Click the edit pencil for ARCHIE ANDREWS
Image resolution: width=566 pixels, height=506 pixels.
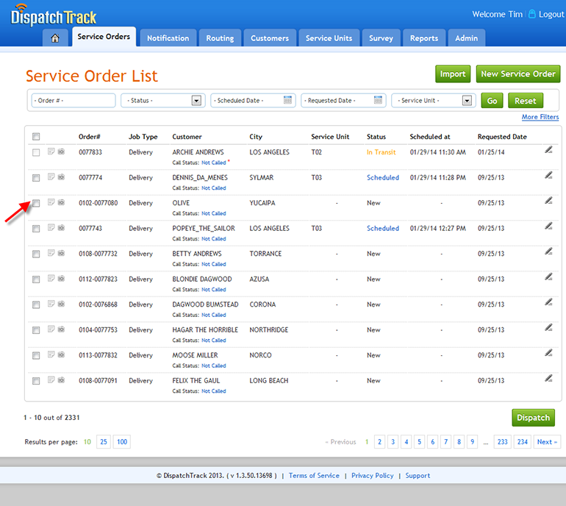point(548,150)
